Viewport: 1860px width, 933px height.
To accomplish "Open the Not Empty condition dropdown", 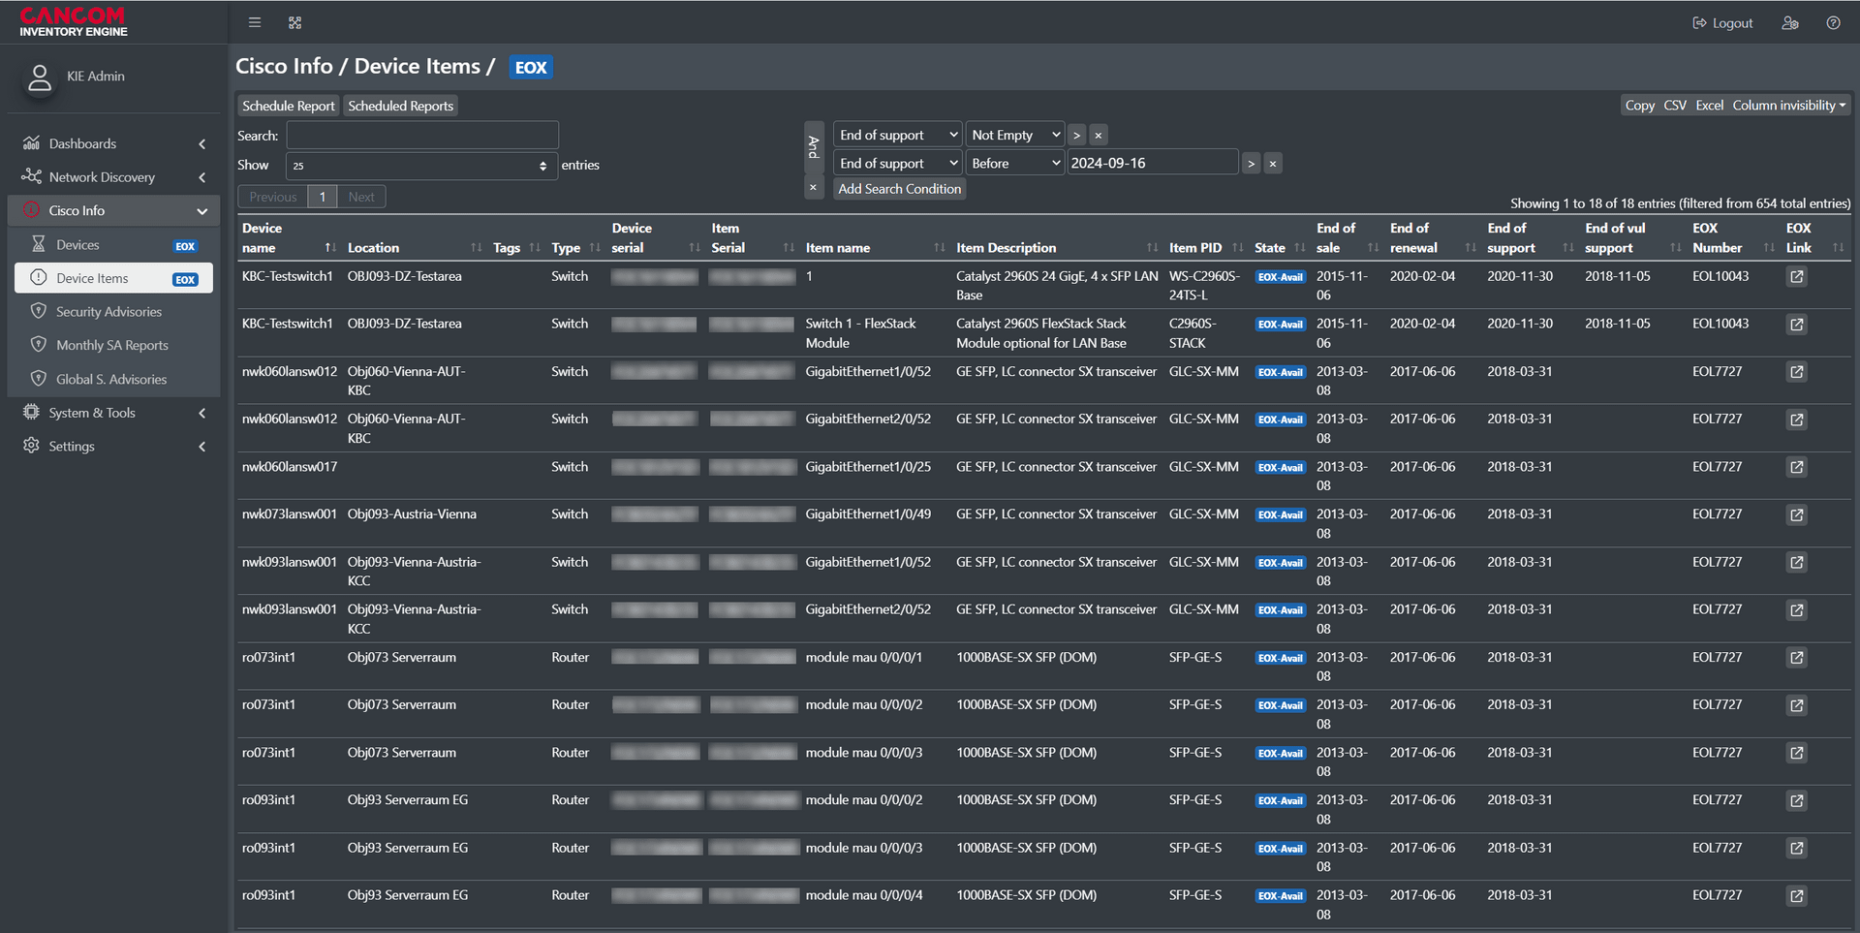I will tap(1014, 136).
